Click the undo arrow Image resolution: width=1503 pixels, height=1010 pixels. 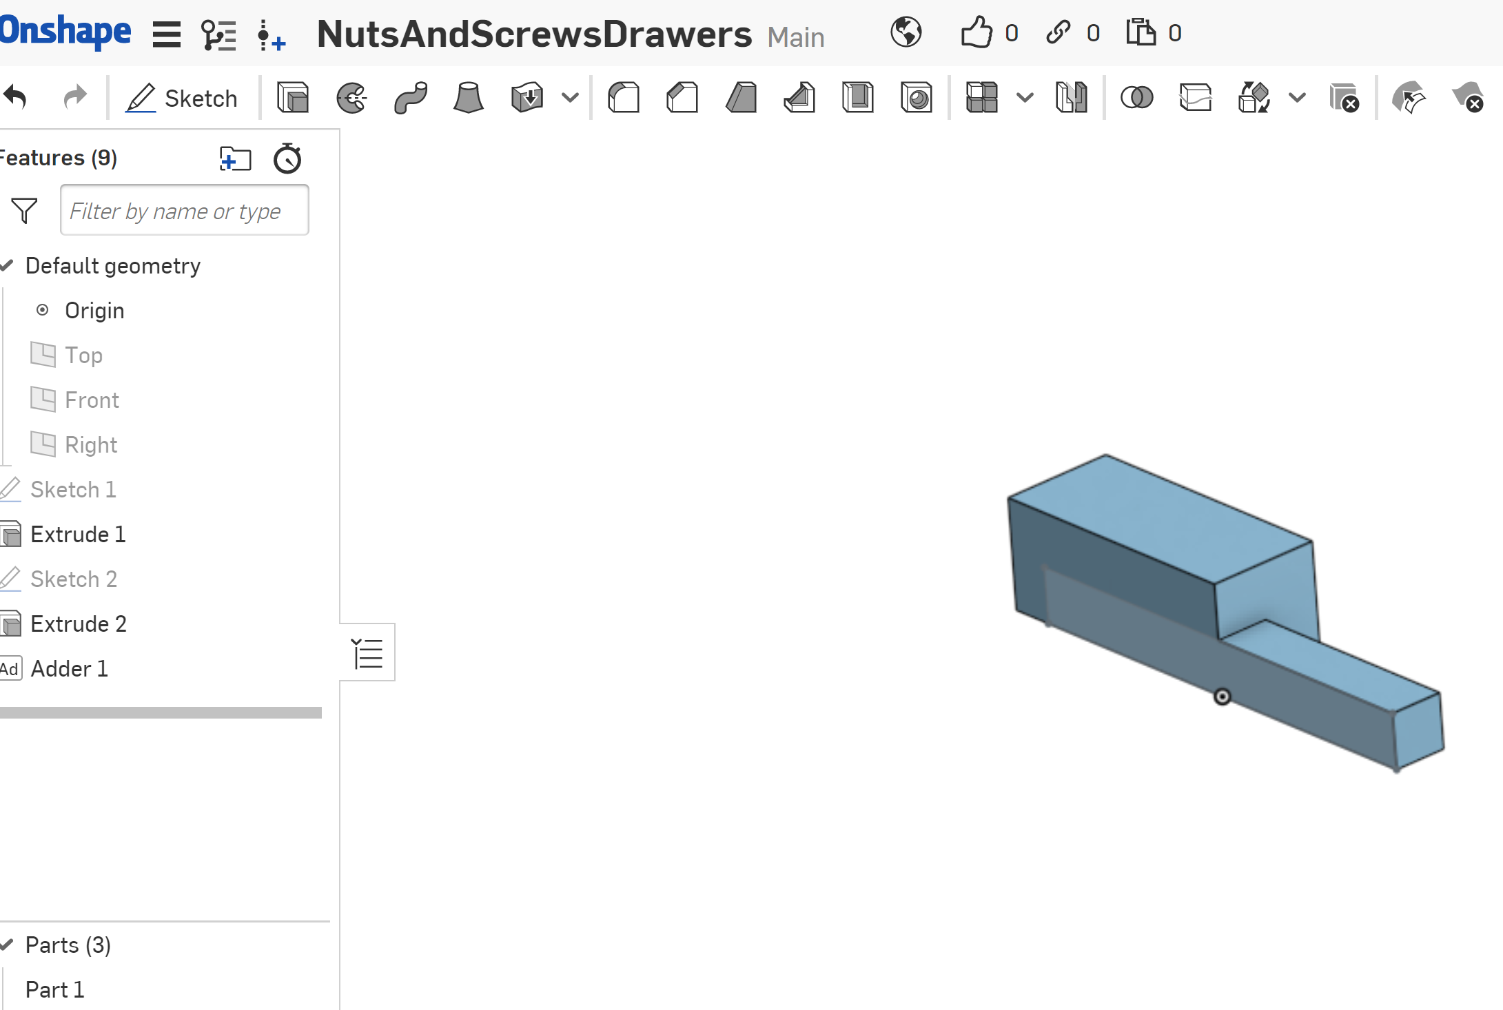tap(16, 97)
